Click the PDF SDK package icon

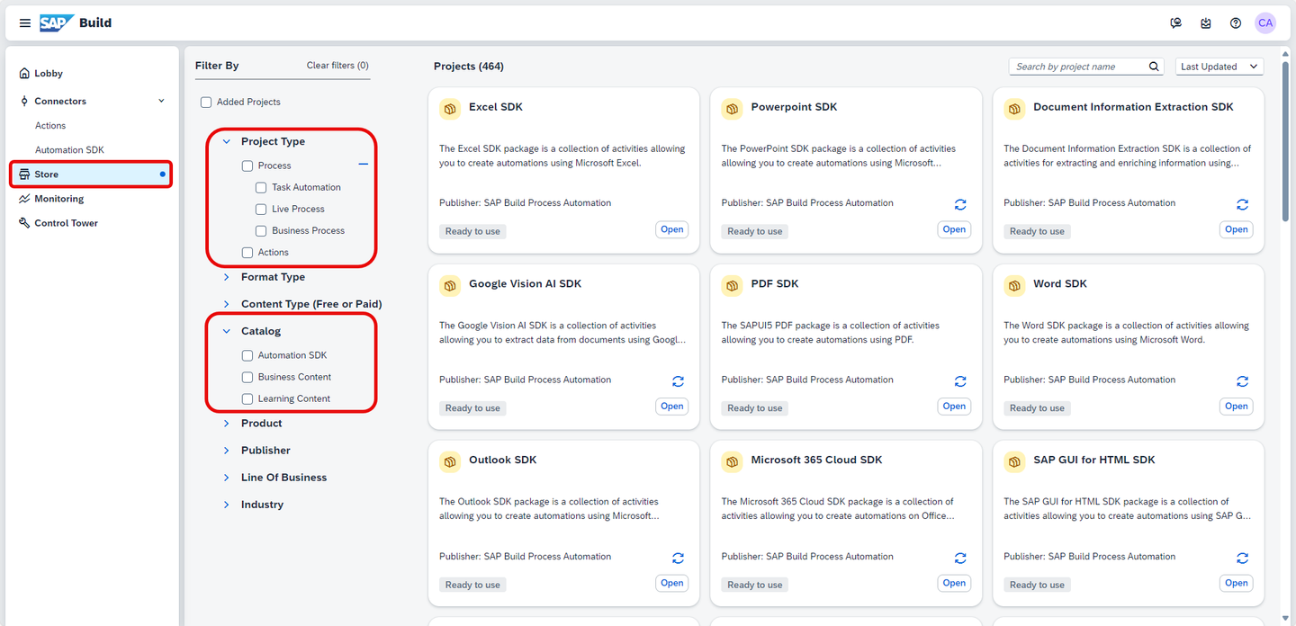coord(733,286)
